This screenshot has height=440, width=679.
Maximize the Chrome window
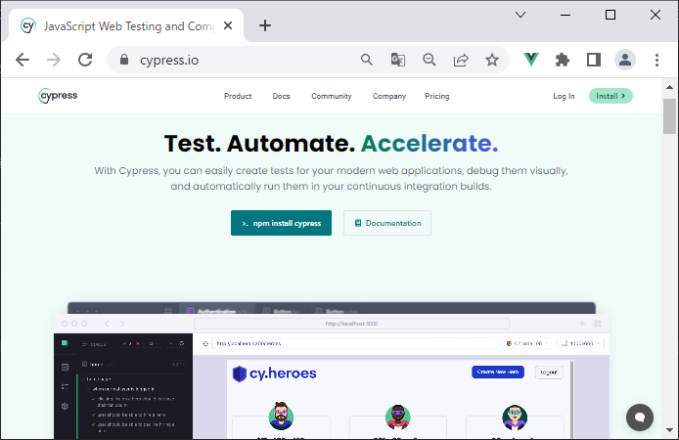[611, 15]
